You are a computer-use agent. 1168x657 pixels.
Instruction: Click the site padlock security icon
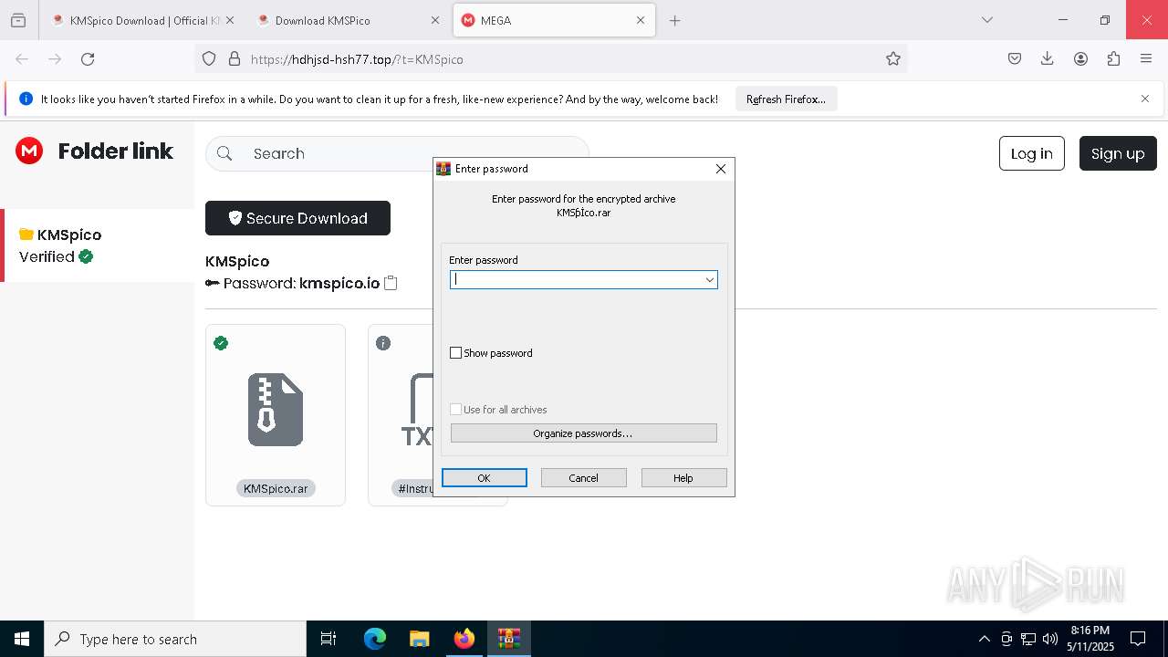(235, 59)
